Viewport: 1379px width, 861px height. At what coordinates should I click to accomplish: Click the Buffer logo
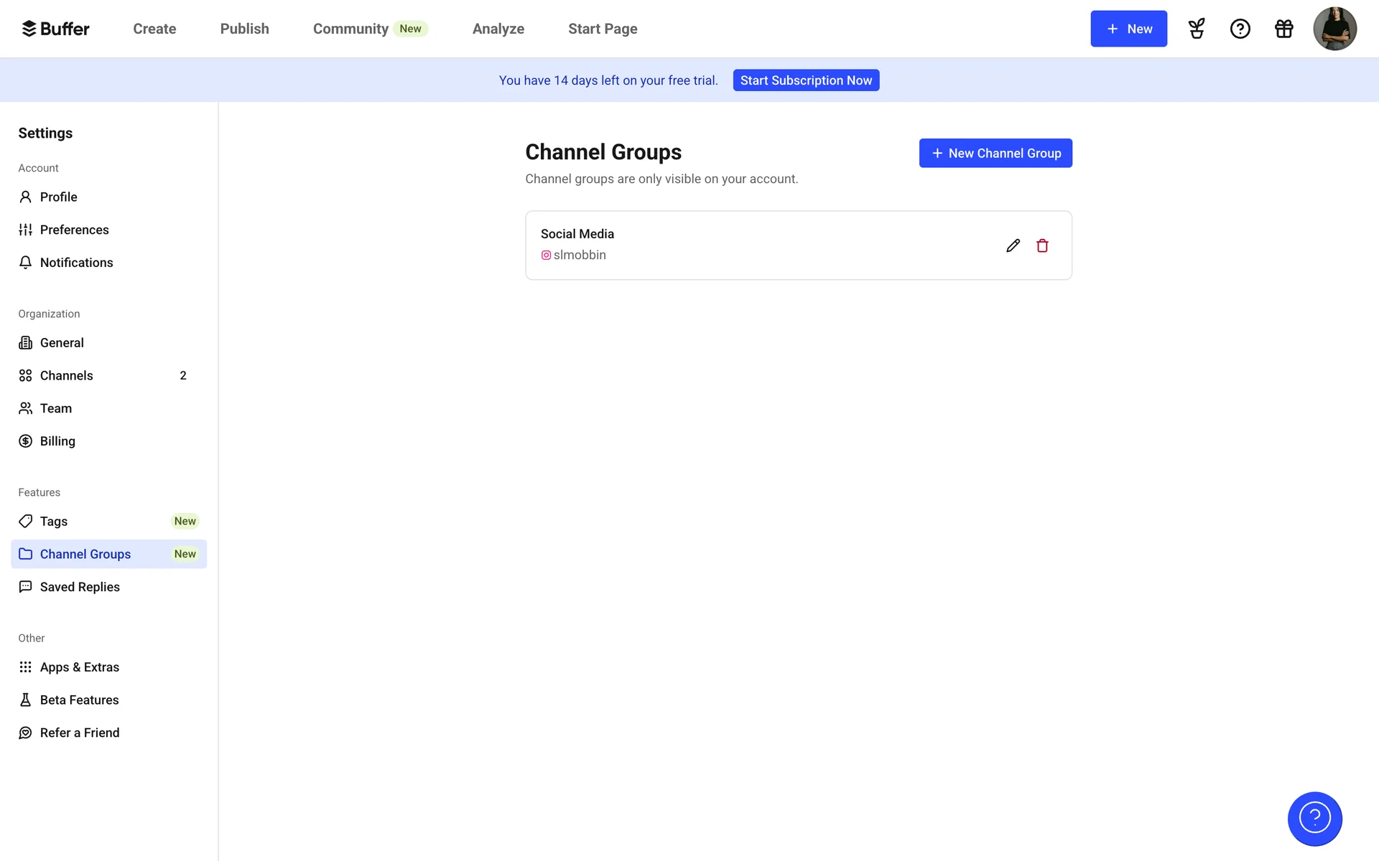click(55, 29)
